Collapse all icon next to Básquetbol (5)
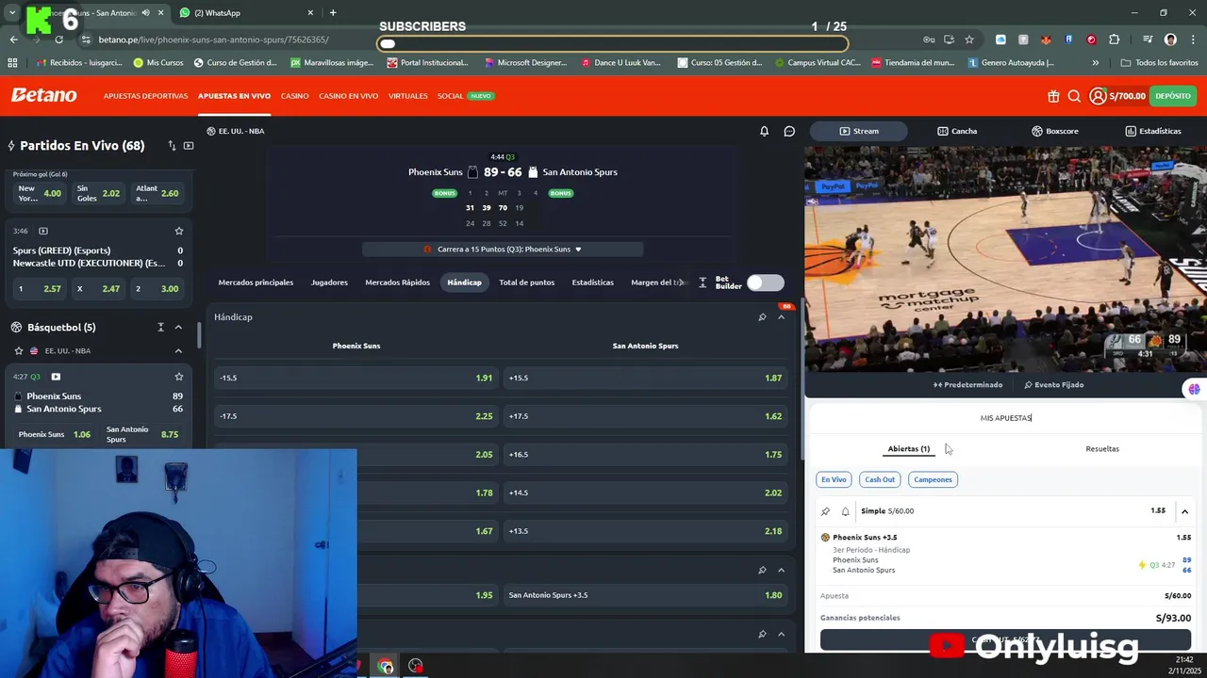Viewport: 1207px width, 678px height. (x=160, y=327)
